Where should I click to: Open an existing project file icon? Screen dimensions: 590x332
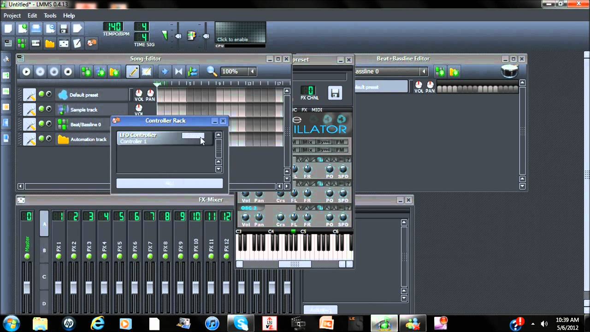(36, 29)
